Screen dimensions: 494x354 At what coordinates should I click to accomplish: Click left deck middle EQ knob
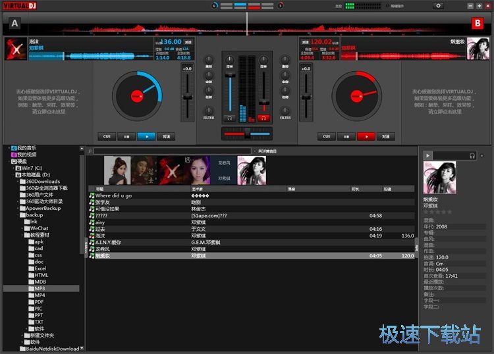click(209, 75)
